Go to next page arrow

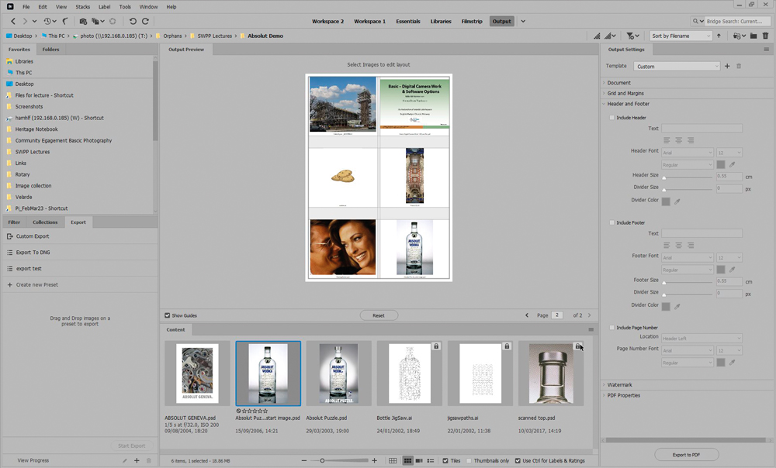590,315
